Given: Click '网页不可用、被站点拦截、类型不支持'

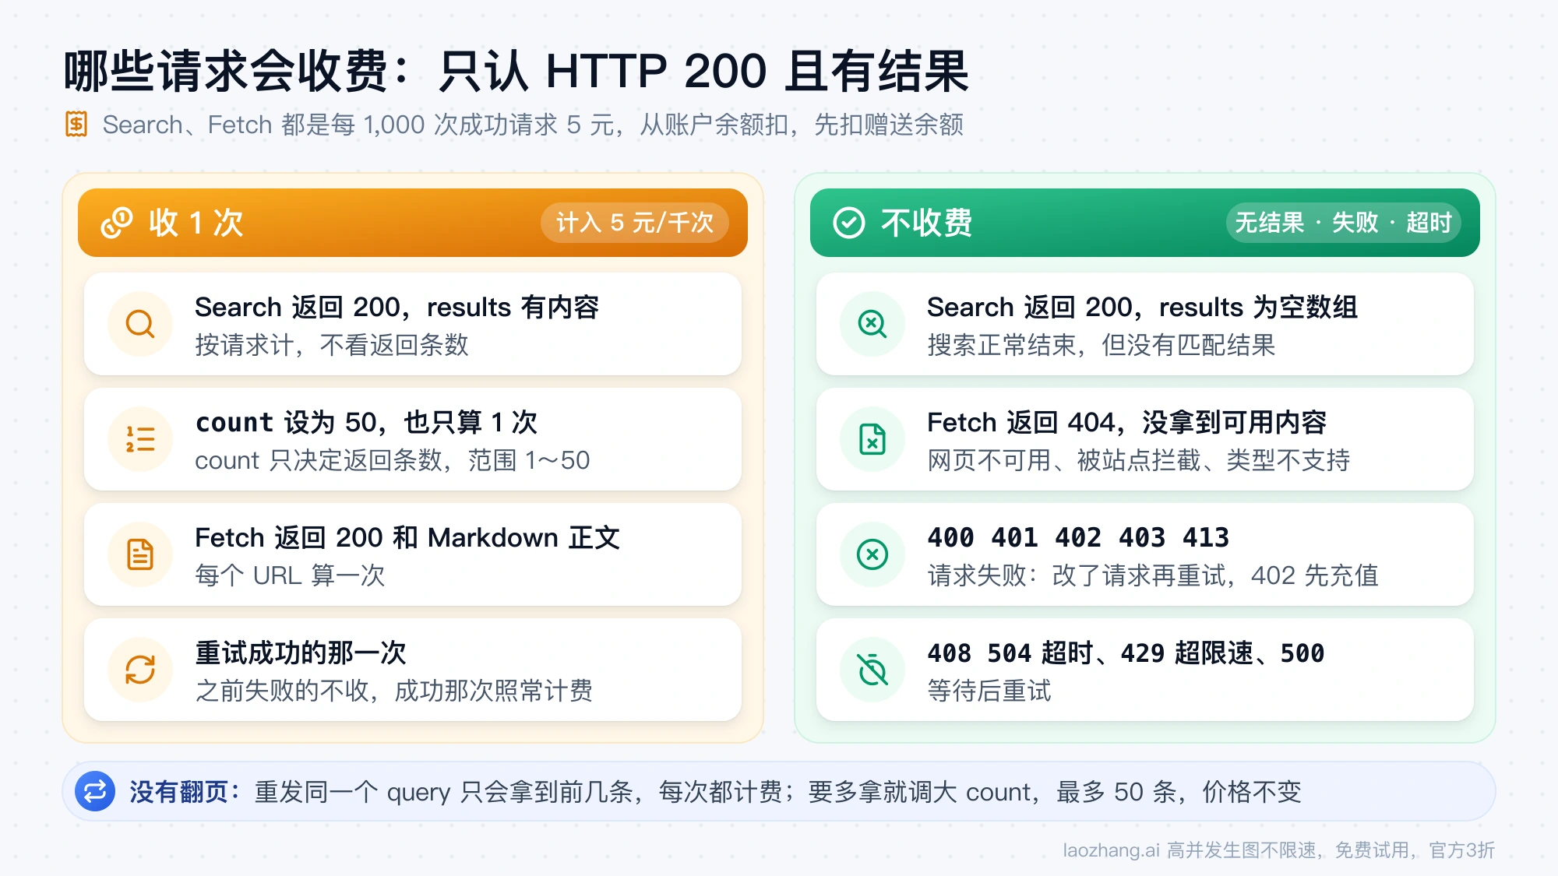Looking at the screenshot, I should tap(1139, 460).
